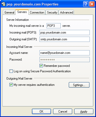This screenshot has width=96, height=117.
Task: Focus the Incoming mail (POP3) field
Action: click(65, 32)
